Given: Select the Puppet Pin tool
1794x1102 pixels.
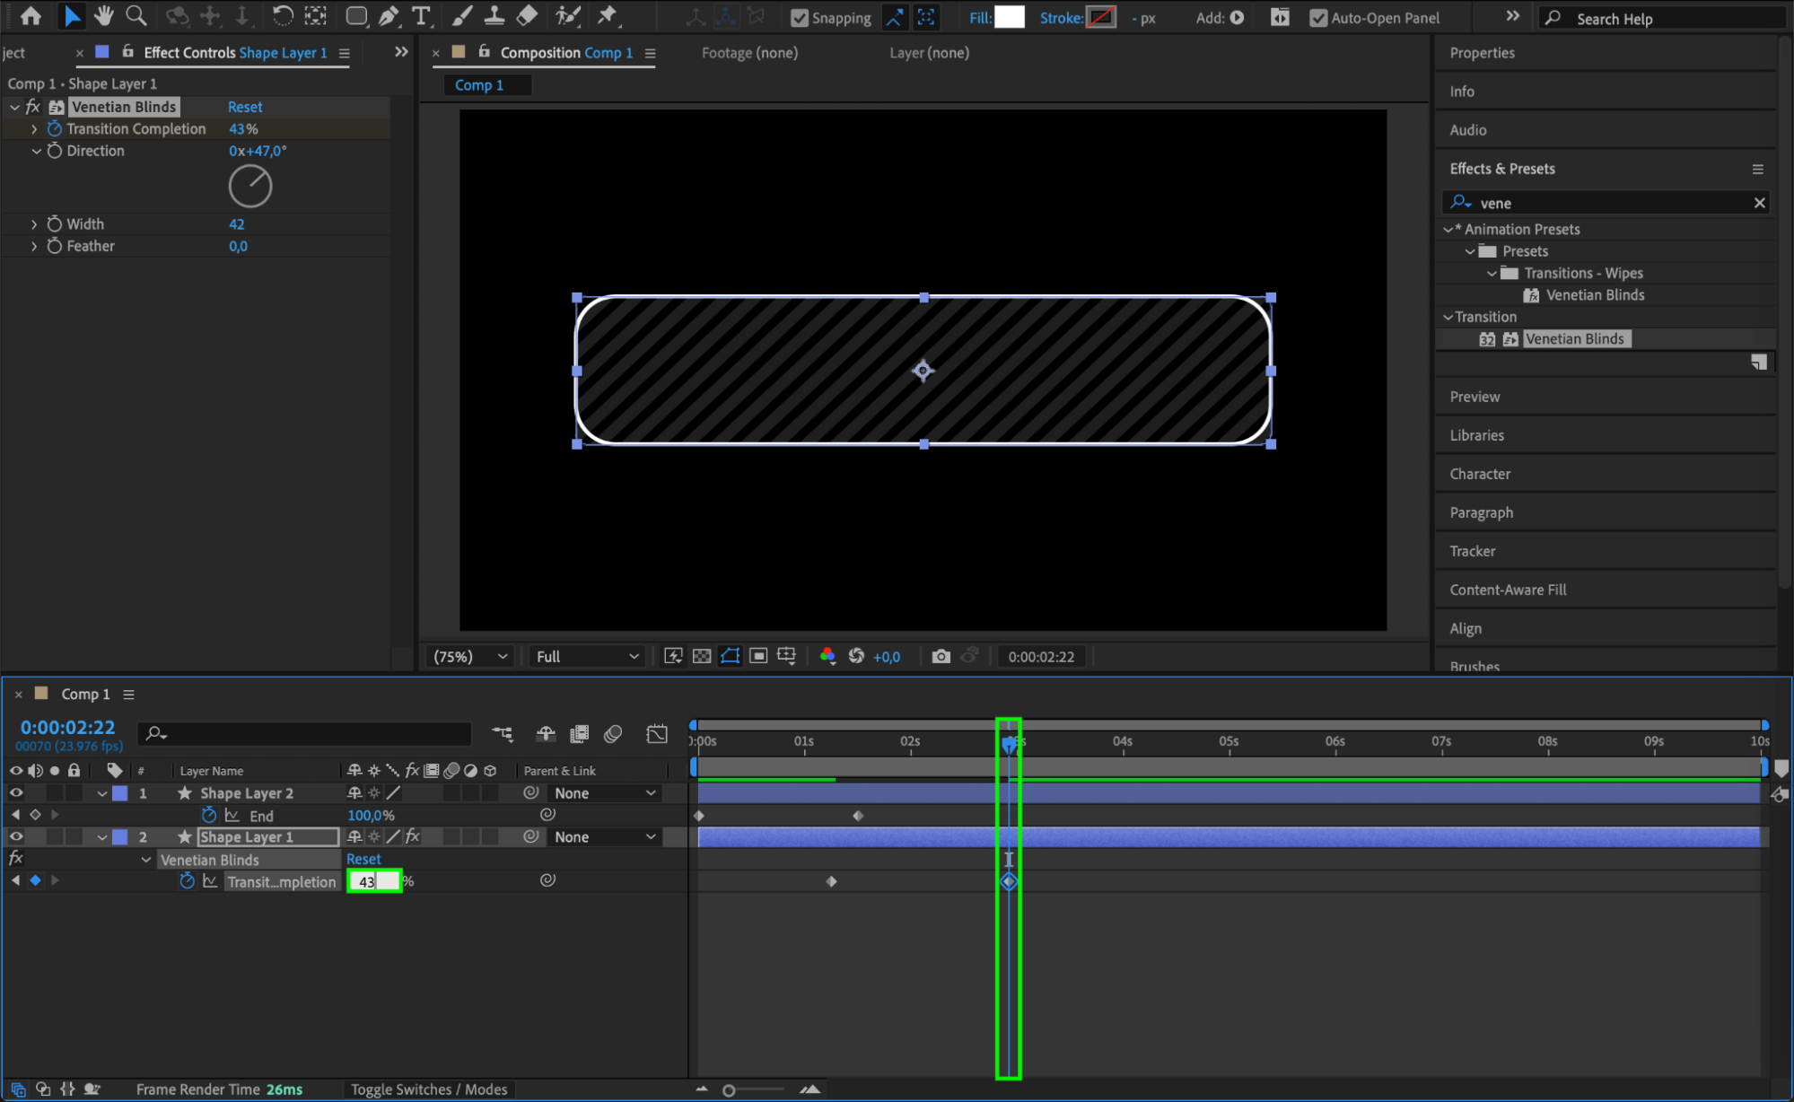Looking at the screenshot, I should (608, 15).
